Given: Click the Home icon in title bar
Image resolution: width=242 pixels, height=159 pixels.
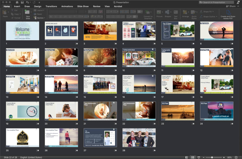Looking at the screenshot, I should [17, 2].
